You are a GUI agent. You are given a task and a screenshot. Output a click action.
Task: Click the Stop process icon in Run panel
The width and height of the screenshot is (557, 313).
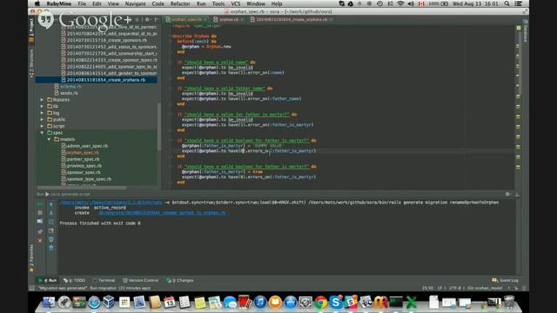point(40,212)
